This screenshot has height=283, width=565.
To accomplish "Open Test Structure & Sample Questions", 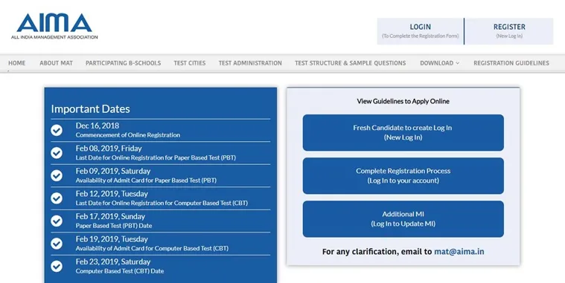I will [x=351, y=63].
